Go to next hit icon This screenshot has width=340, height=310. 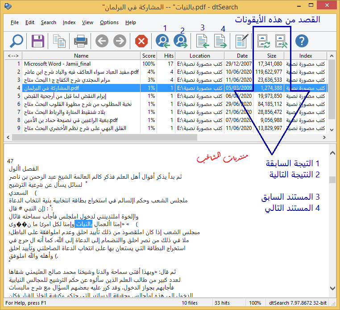click(180, 42)
